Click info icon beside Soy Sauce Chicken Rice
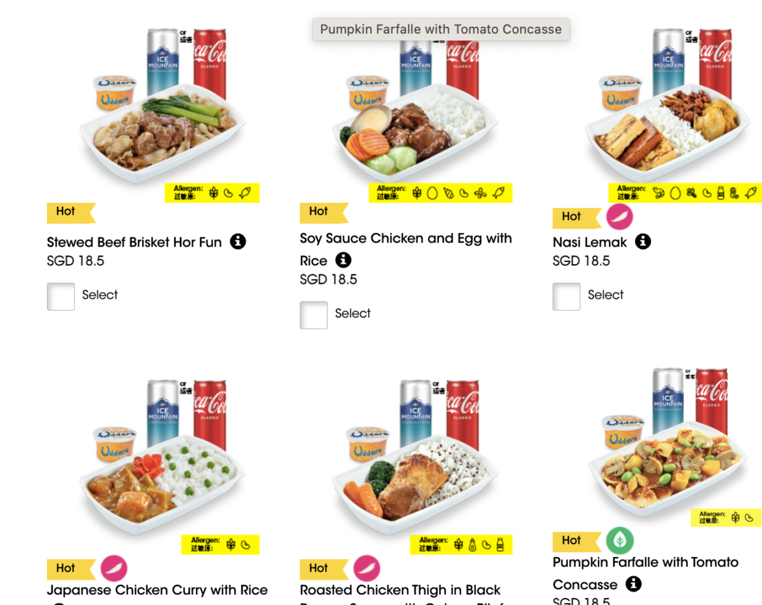The width and height of the screenshot is (762, 605). click(x=343, y=260)
